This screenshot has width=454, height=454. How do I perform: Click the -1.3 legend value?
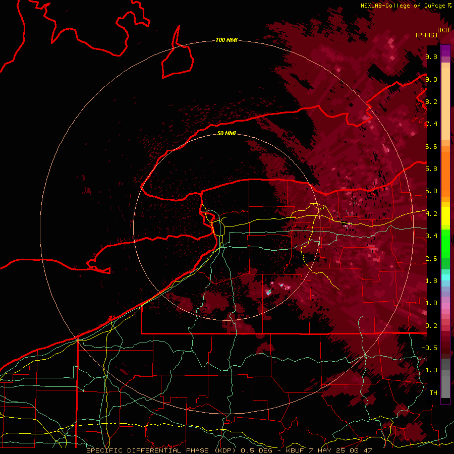430,370
